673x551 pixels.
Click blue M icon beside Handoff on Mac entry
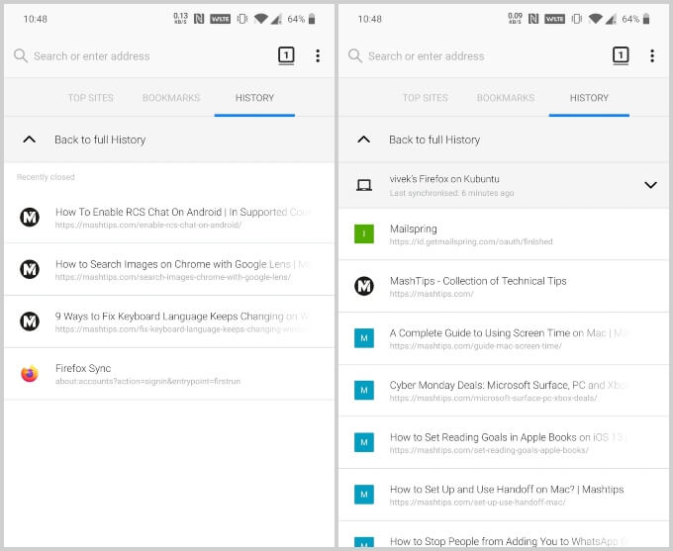click(x=364, y=495)
